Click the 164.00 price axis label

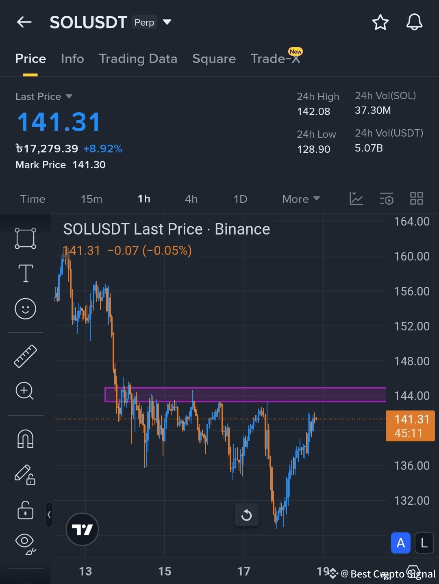pos(412,221)
